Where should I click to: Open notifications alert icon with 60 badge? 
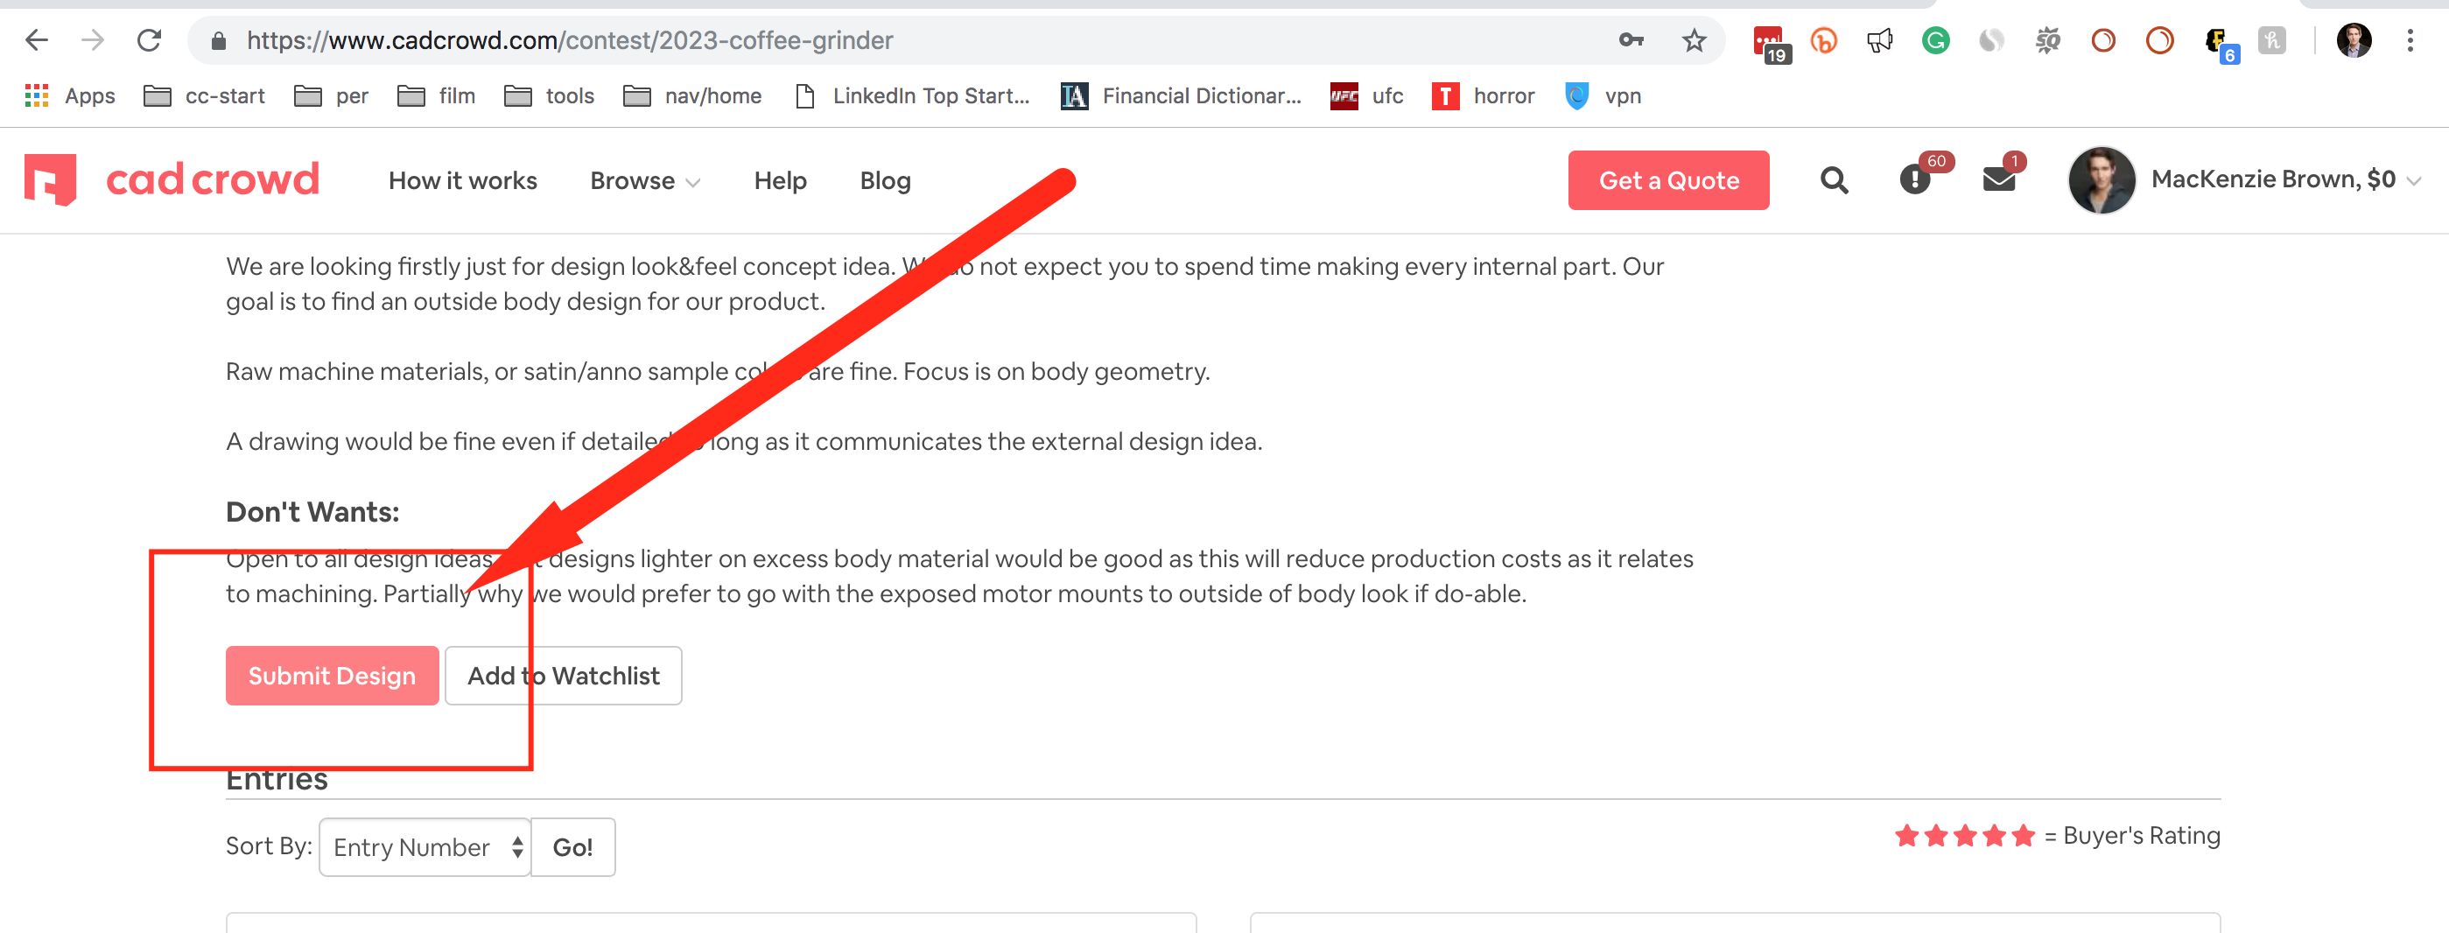coord(1913,179)
